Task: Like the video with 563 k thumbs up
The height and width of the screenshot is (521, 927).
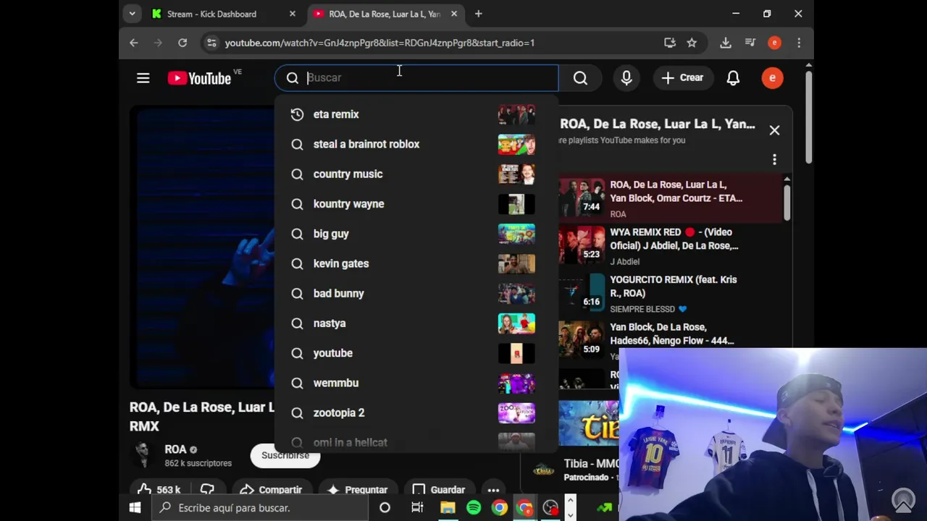Action: coord(159,490)
